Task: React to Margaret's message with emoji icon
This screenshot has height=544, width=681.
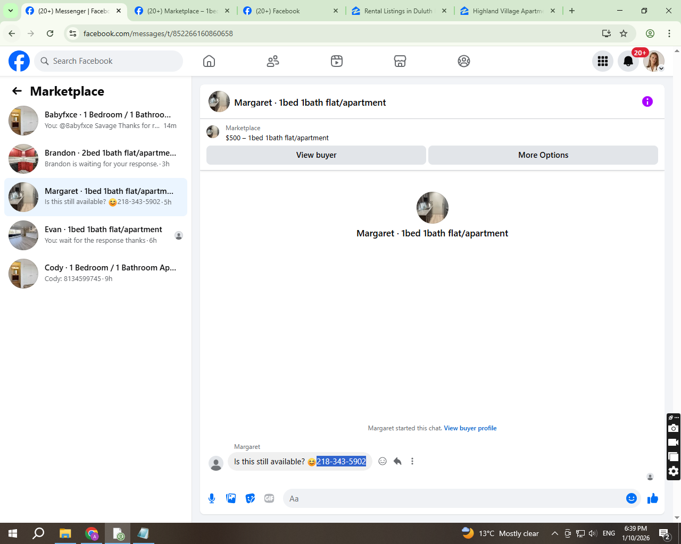Action: click(383, 461)
